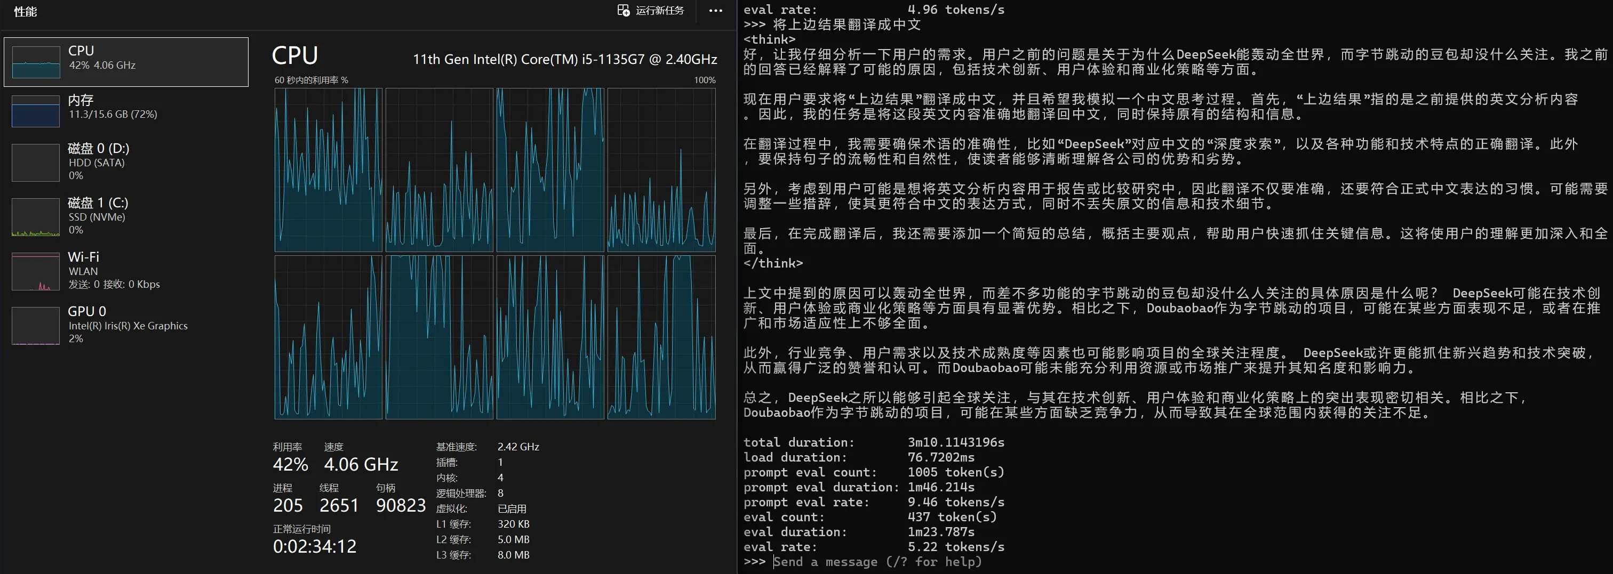Open the three-dot more options menu
The height and width of the screenshot is (574, 1613).
[x=716, y=11]
